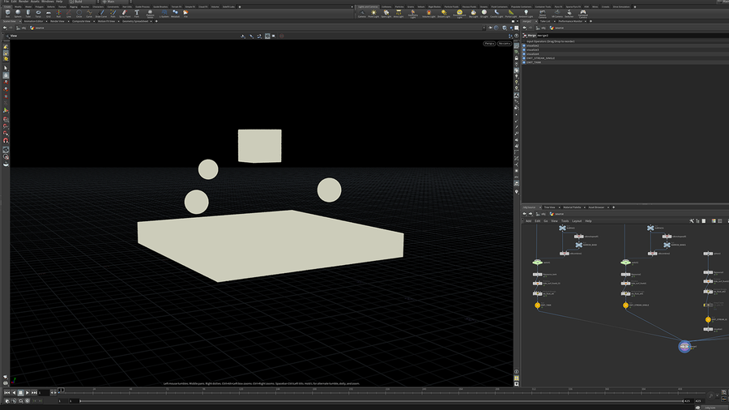Open the Layout menu in network editor
729x410 pixels.
pos(577,220)
